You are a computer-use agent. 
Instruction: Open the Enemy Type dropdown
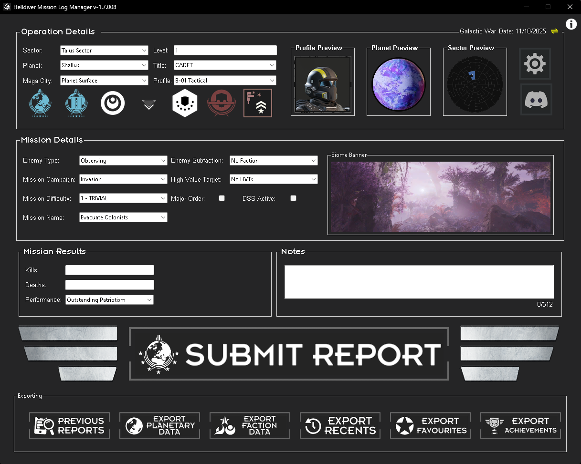[123, 161]
